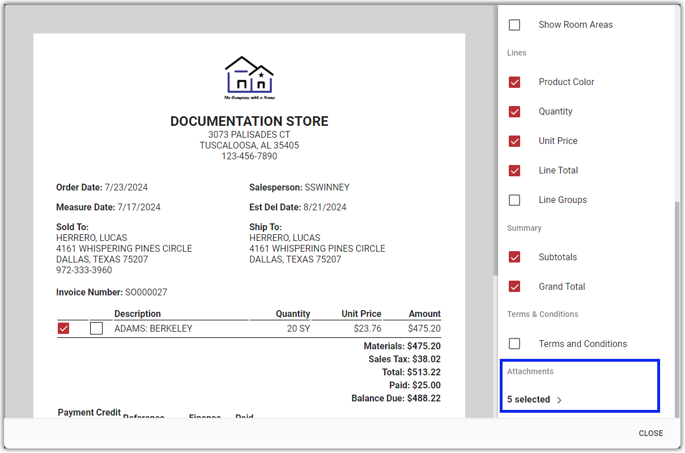This screenshot has height=453, width=685.
Task: Click the options panel vertical scrollbar
Action: [x=677, y=308]
